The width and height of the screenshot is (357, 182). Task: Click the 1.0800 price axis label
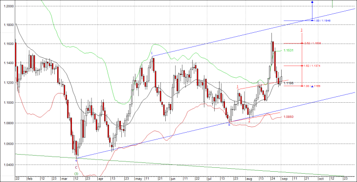[x=8, y=123]
